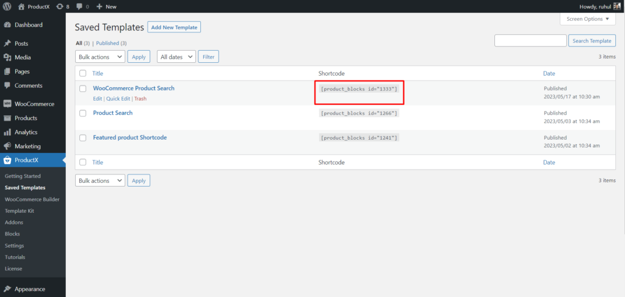Click the Pages icon in sidebar
This screenshot has height=297, width=625.
pos(7,72)
